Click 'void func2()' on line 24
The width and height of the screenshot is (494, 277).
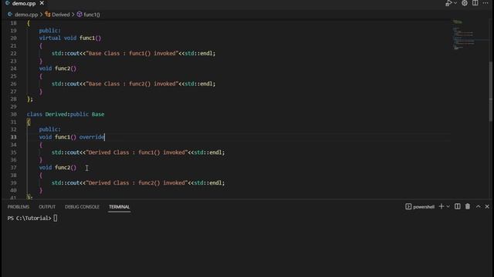[58, 68]
